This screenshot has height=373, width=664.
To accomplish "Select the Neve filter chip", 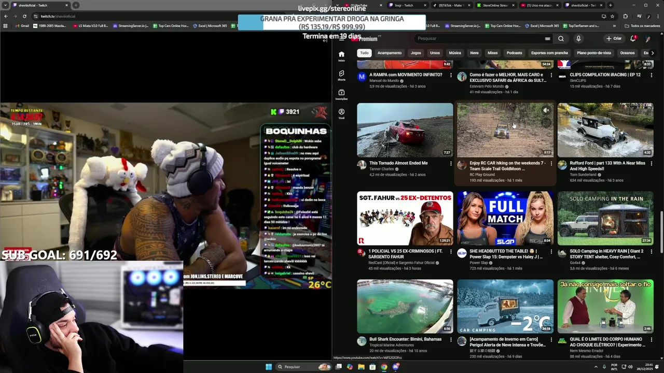I will [474, 53].
